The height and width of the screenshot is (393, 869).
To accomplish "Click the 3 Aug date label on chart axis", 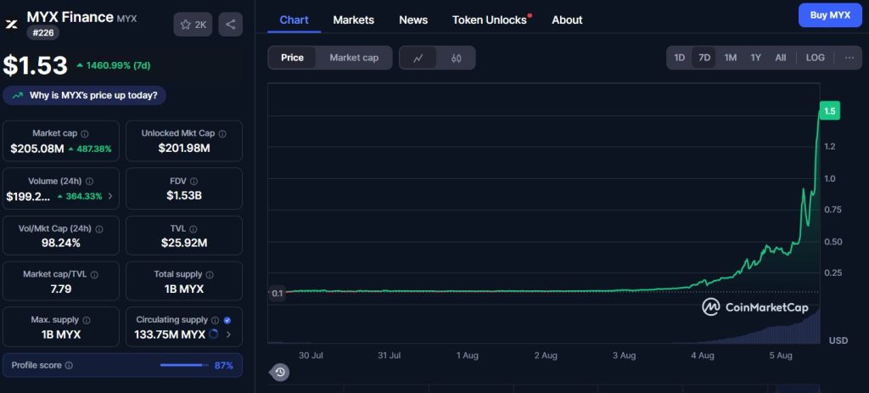I will pos(624,356).
